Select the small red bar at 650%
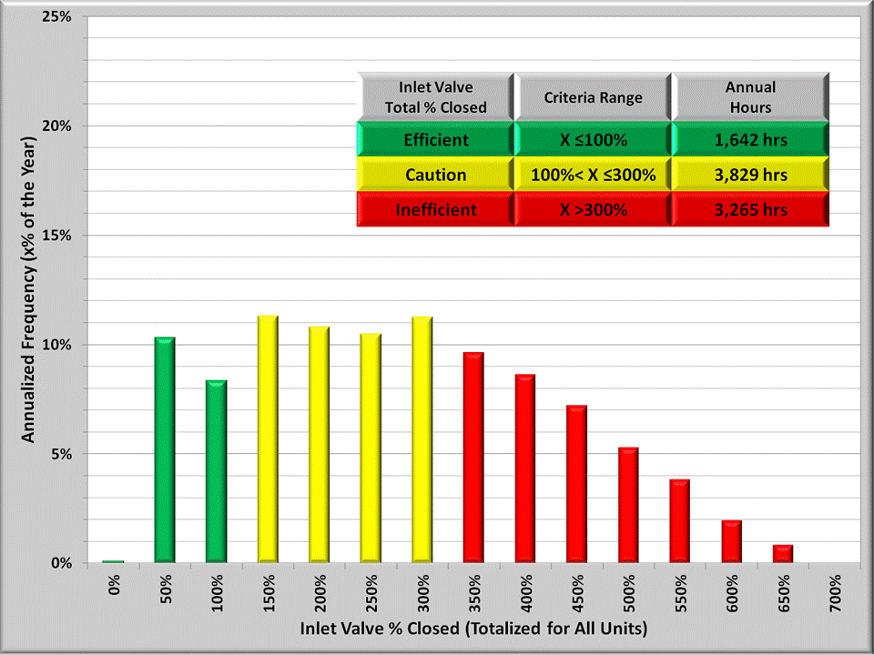This screenshot has height=655, width=874. [x=783, y=554]
